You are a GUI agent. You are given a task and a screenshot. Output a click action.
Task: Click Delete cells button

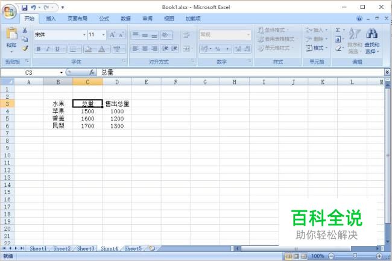[317, 39]
